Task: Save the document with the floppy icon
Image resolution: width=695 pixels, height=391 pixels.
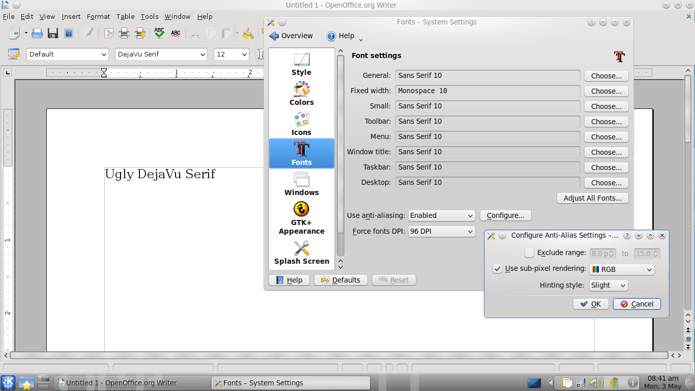Action: [53, 34]
